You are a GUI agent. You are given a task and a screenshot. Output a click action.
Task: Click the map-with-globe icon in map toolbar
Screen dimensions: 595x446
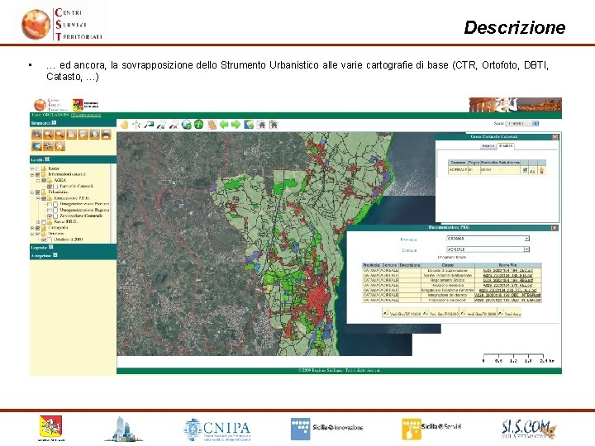click(x=249, y=125)
